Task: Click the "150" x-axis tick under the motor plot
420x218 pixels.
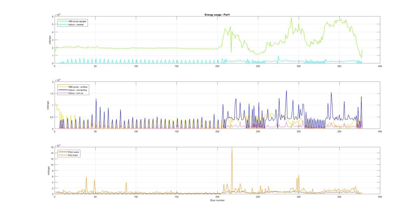Action: point(176,197)
